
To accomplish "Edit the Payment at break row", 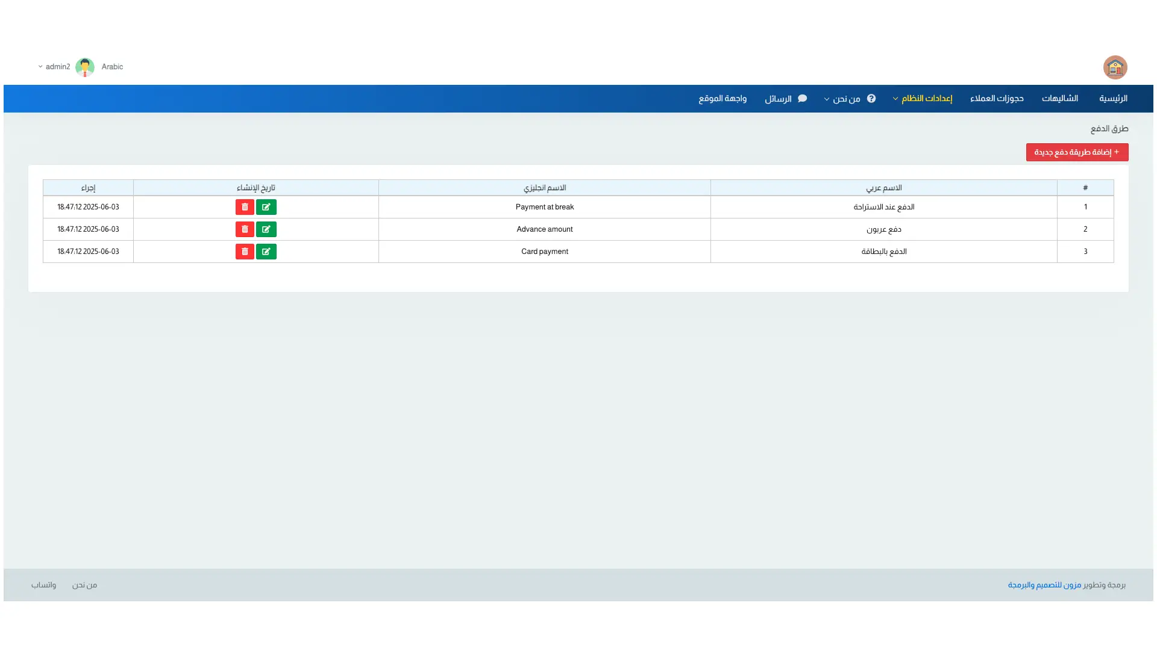I will pyautogui.click(x=266, y=207).
